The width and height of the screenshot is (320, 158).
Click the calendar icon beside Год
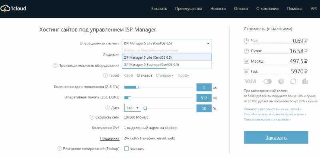tap(246, 71)
